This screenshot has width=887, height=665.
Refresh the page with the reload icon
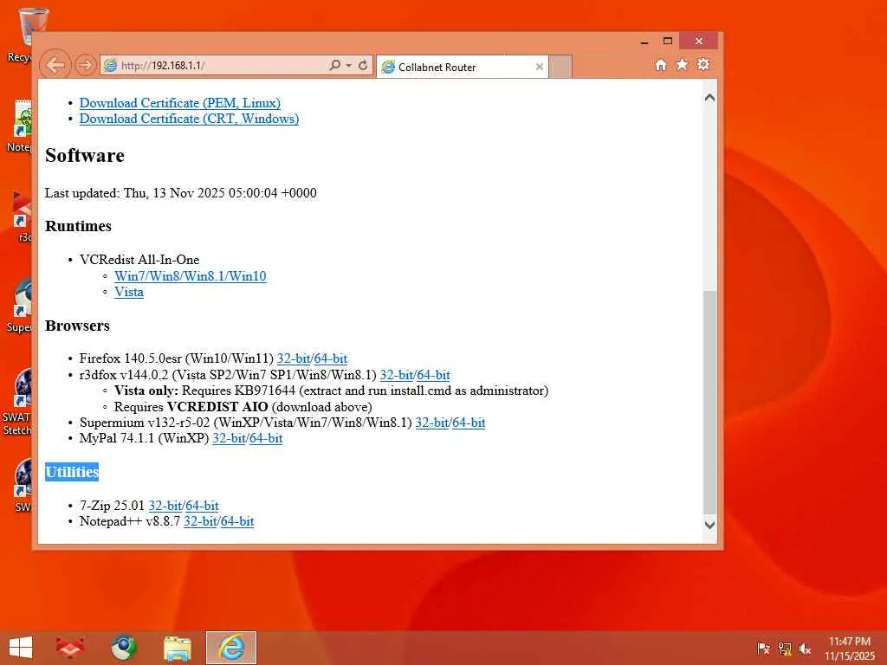(x=363, y=65)
